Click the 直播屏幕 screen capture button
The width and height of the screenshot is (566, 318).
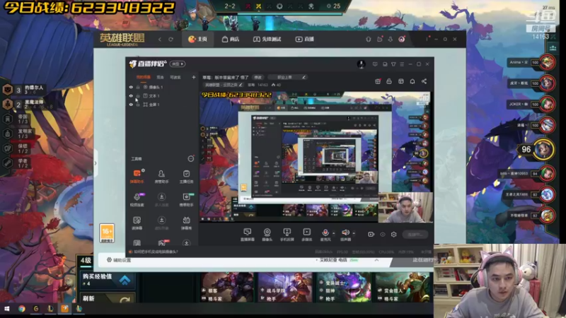tap(247, 235)
